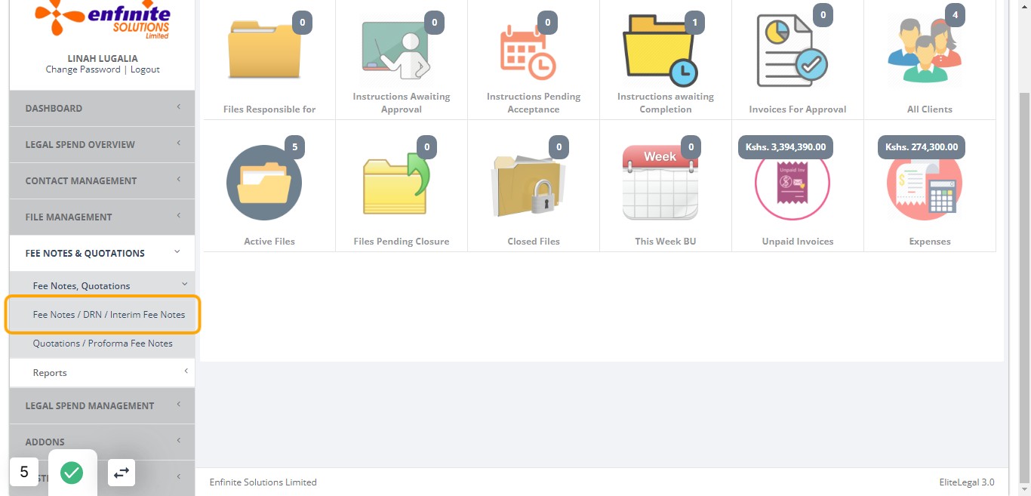Click the Enfinite Solutions Limited footer text
1031x496 pixels.
(x=263, y=482)
